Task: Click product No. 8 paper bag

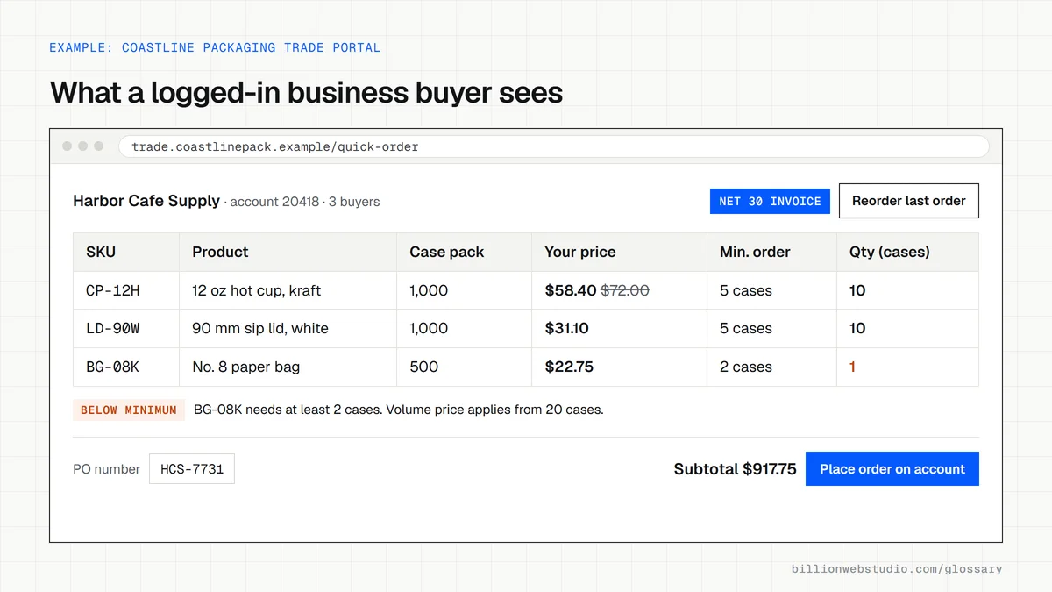Action: pos(246,367)
